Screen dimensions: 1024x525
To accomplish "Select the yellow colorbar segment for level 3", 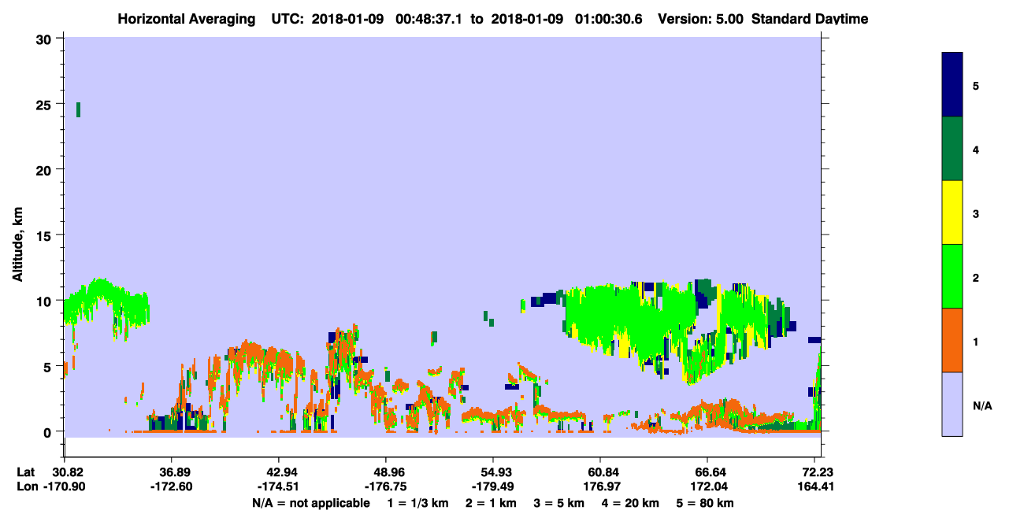I will coord(952,213).
